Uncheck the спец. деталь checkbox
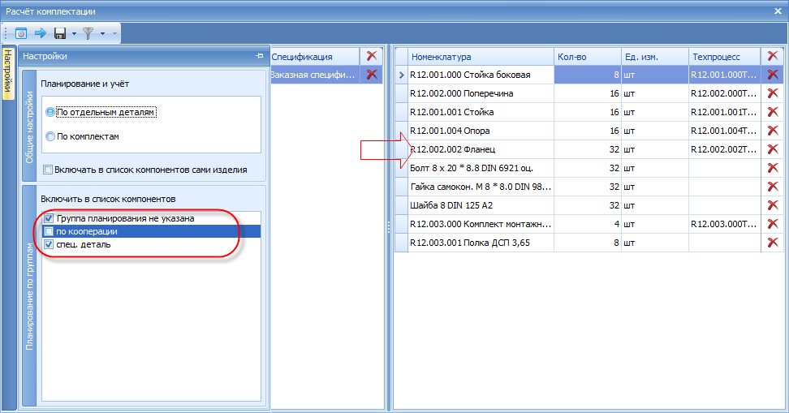 coord(49,244)
